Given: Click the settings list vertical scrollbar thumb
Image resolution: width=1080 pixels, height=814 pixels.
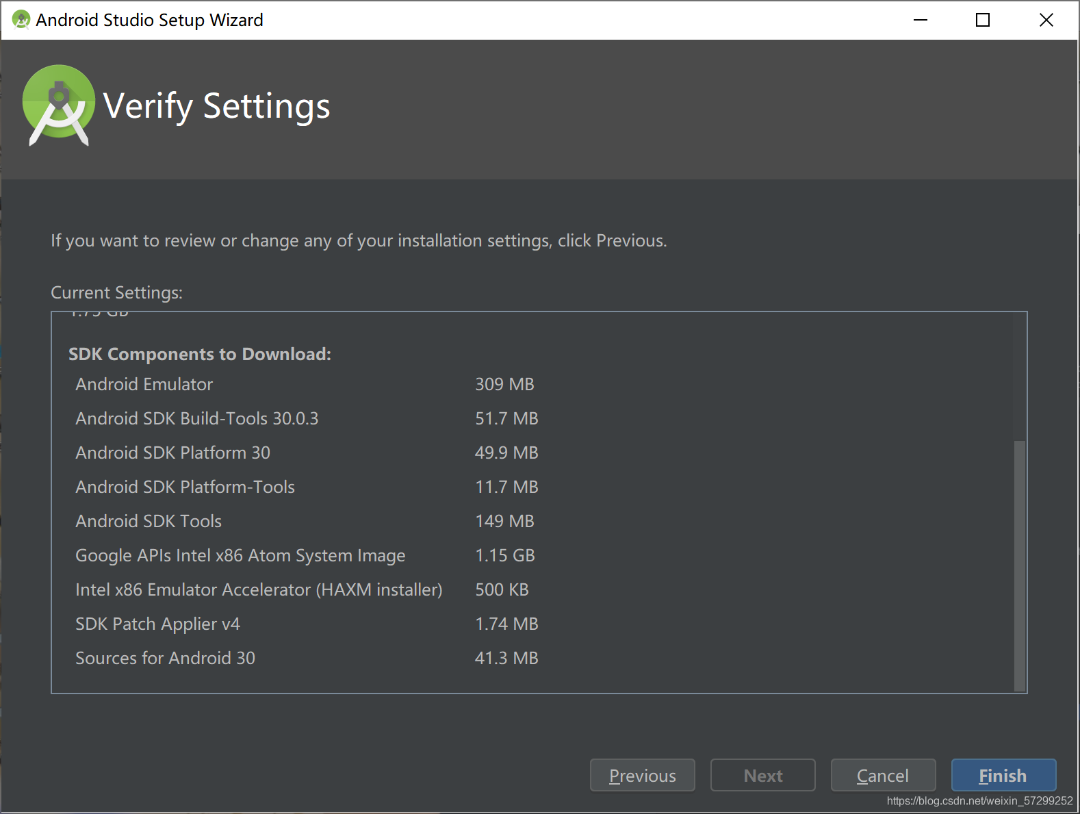Looking at the screenshot, I should click(x=1020, y=565).
